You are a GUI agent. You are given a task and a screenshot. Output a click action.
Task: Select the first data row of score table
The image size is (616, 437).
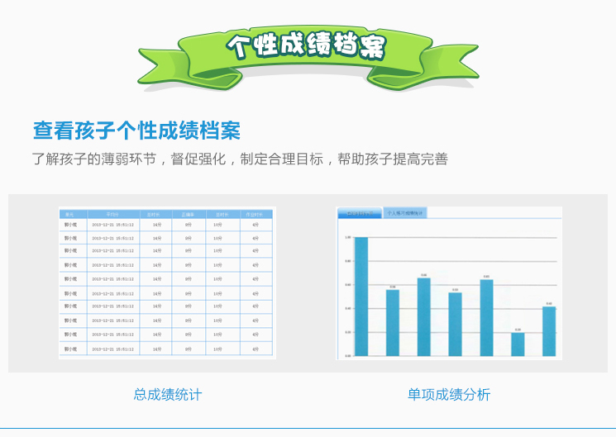pos(165,225)
